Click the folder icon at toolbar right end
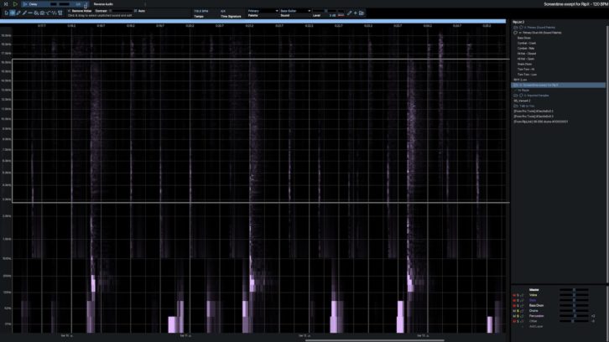609x342 pixels. [362, 13]
